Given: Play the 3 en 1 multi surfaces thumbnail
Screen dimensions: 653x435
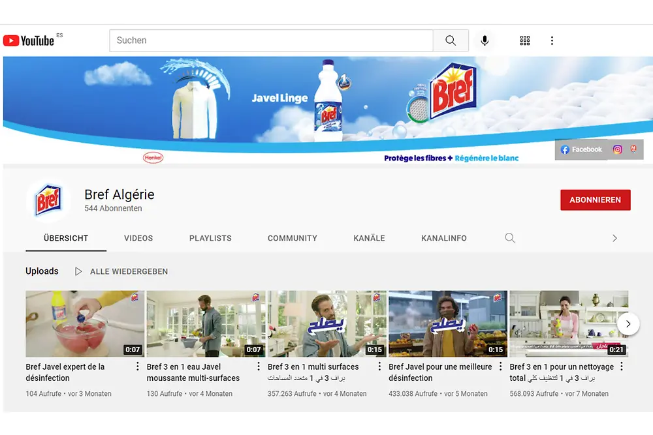Looking at the screenshot, I should [x=327, y=323].
